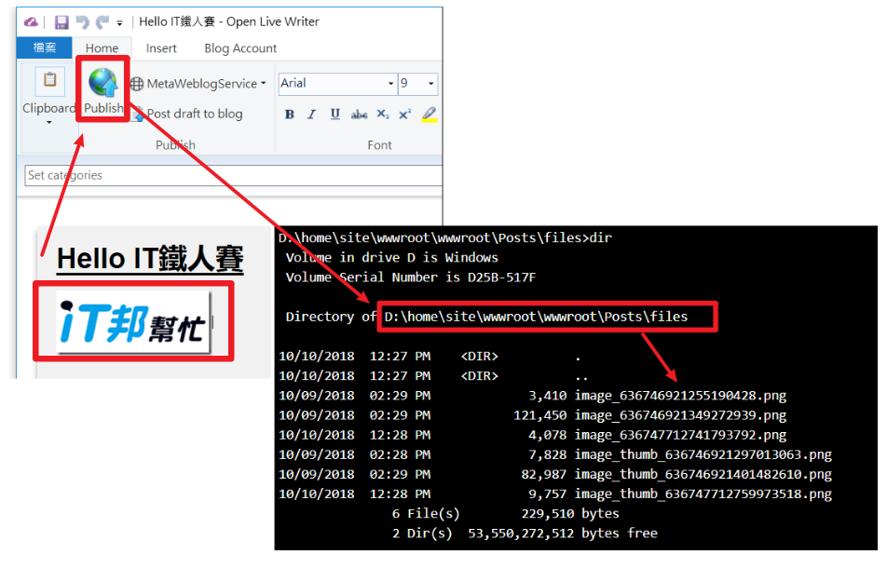Click image_636746921349272939.png in the listing

[680, 415]
